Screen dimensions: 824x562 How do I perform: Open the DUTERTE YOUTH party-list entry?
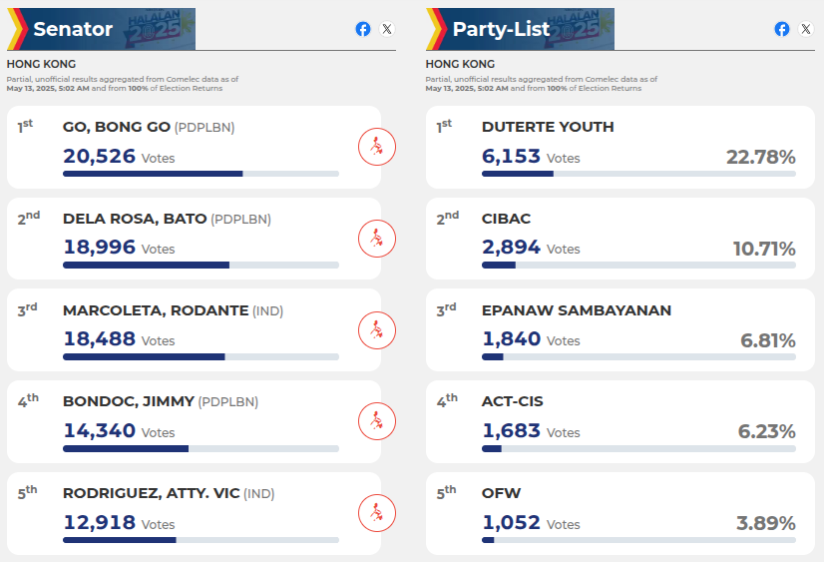[548, 127]
